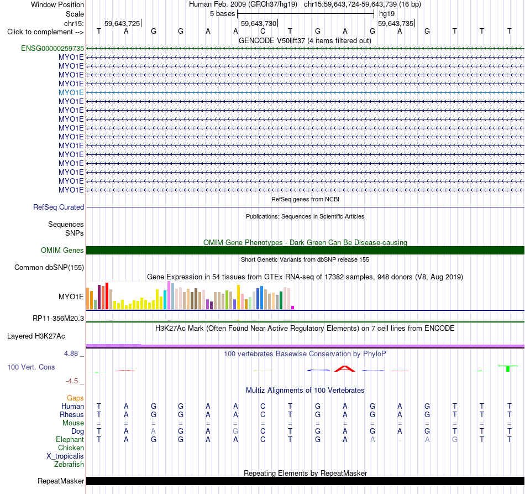Open the 100 vertebrates Basewise Conservation by PhyloP title
This screenshot has height=494, width=525.
[x=305, y=354]
